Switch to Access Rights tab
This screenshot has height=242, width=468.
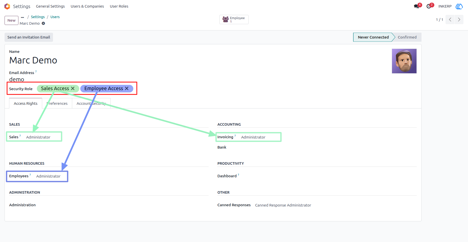pyautogui.click(x=25, y=103)
